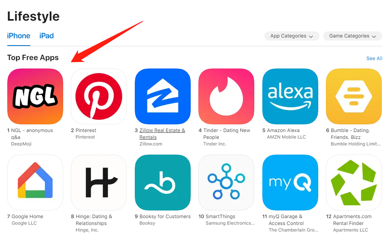Click the Amazon Alexa app icon
This screenshot has height=243, width=391.
point(290,96)
